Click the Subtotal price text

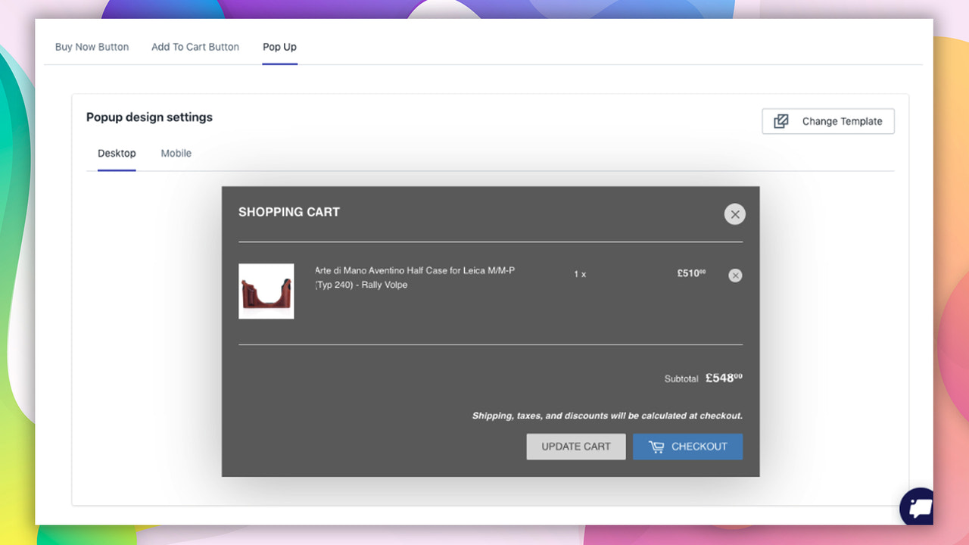click(723, 378)
